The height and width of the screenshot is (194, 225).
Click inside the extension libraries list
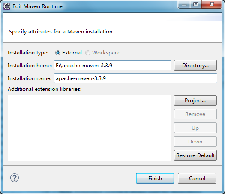click(90, 128)
